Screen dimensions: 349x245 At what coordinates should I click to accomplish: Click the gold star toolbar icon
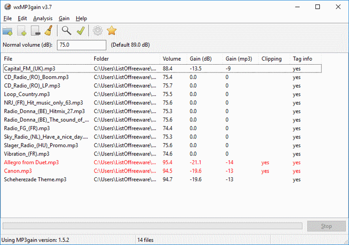click(112, 31)
